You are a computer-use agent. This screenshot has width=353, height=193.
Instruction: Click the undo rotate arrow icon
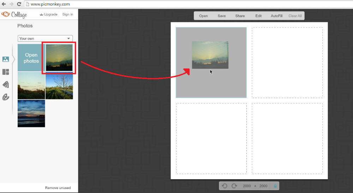[225, 186]
